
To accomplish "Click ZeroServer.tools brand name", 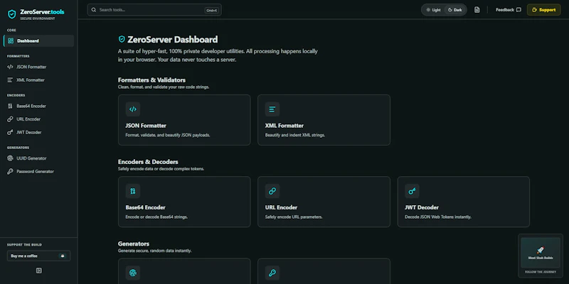I will click(42, 12).
